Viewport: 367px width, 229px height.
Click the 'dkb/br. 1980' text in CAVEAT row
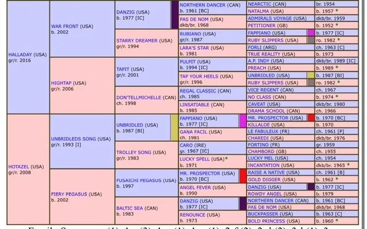tap(330, 104)
